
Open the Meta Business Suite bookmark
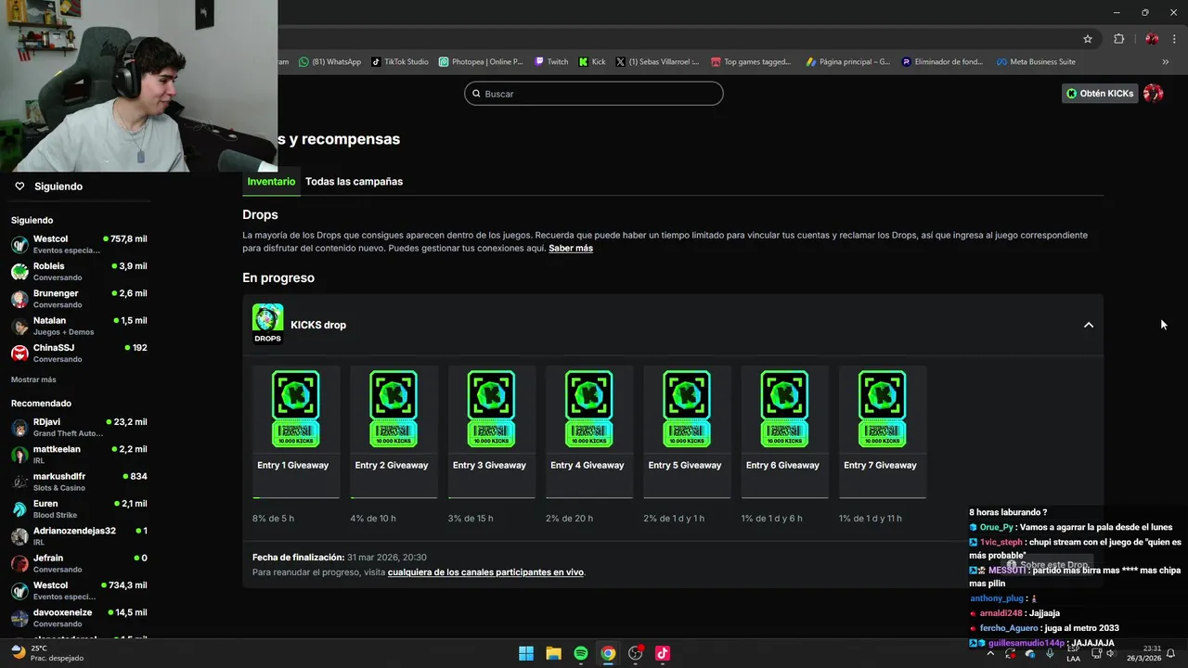click(1036, 62)
